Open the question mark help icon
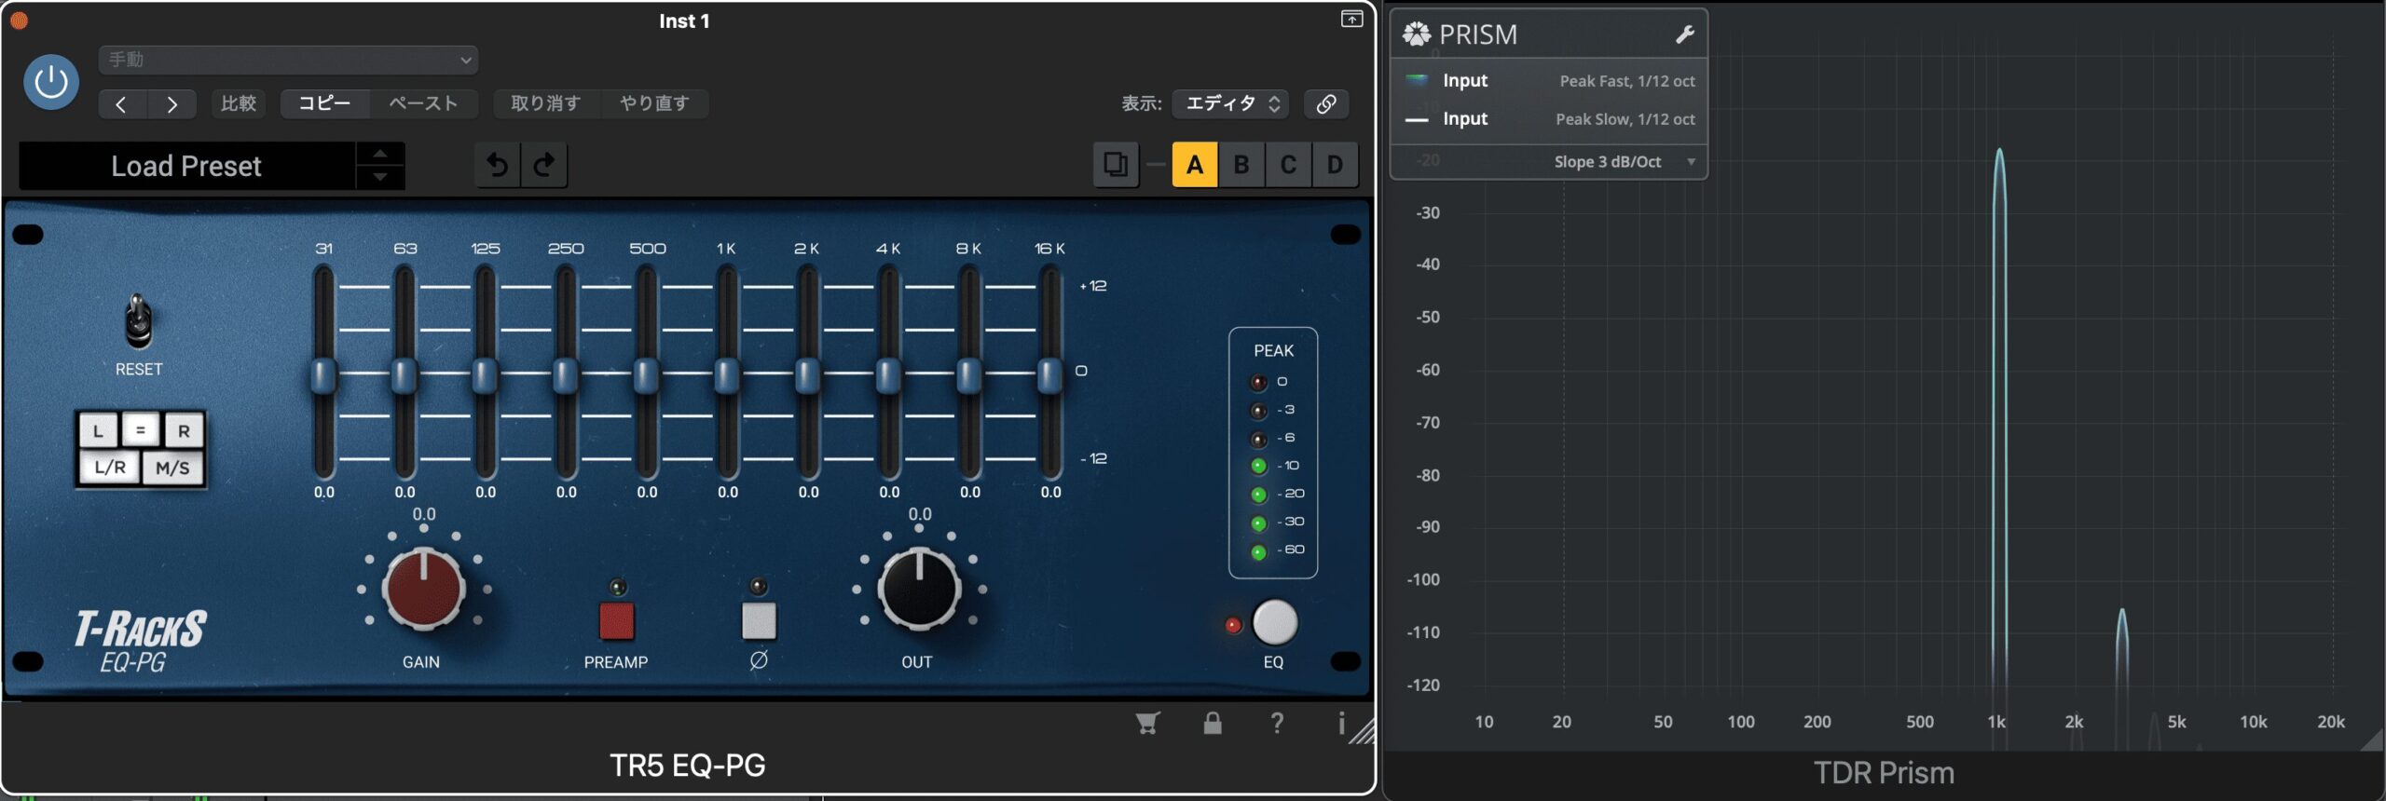2386x801 pixels. 1277,723
